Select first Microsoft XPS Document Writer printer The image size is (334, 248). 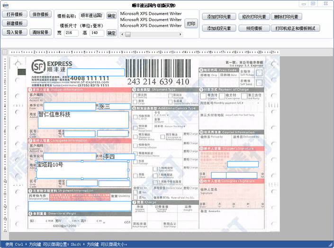pyautogui.click(x=151, y=14)
